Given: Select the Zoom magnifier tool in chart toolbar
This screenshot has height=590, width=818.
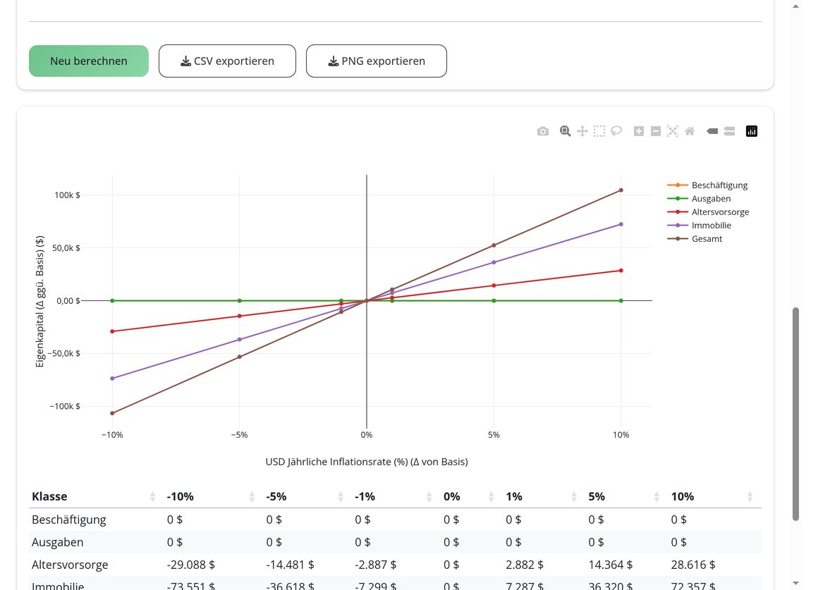Looking at the screenshot, I should click(565, 131).
